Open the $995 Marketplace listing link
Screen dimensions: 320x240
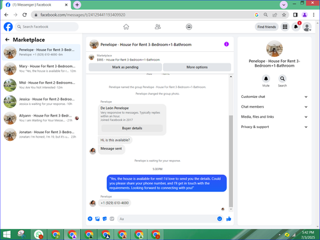(x=128, y=60)
